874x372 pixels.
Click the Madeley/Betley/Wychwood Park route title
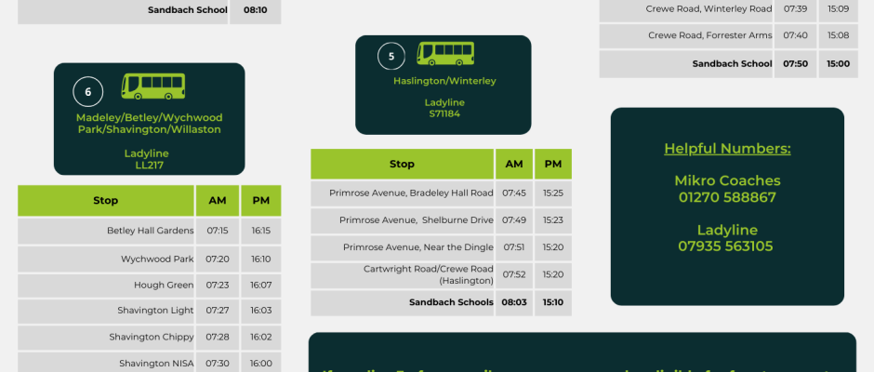[x=150, y=124]
